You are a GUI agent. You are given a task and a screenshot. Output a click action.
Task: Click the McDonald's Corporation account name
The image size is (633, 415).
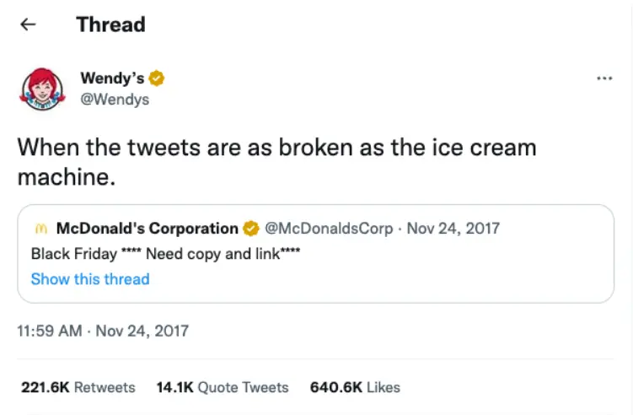coord(147,229)
